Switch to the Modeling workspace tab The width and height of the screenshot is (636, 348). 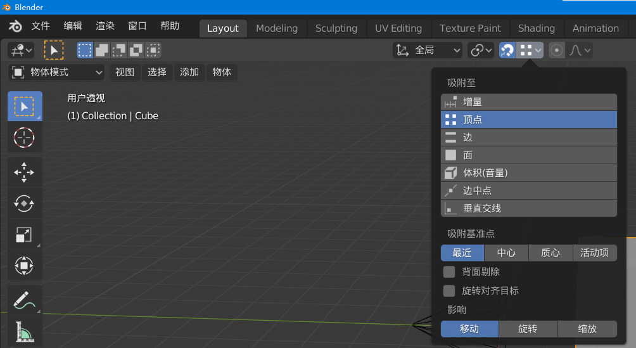pyautogui.click(x=277, y=29)
